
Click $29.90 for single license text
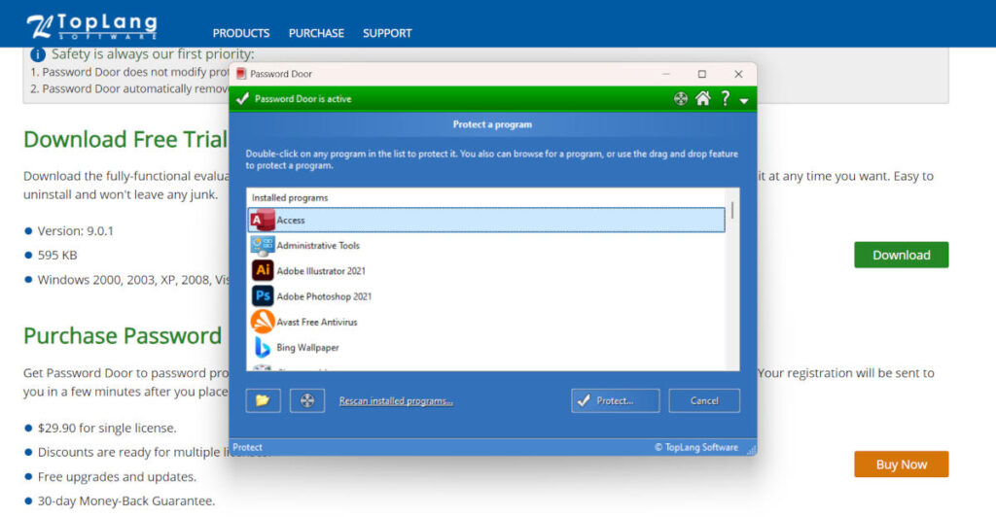pyautogui.click(x=107, y=429)
